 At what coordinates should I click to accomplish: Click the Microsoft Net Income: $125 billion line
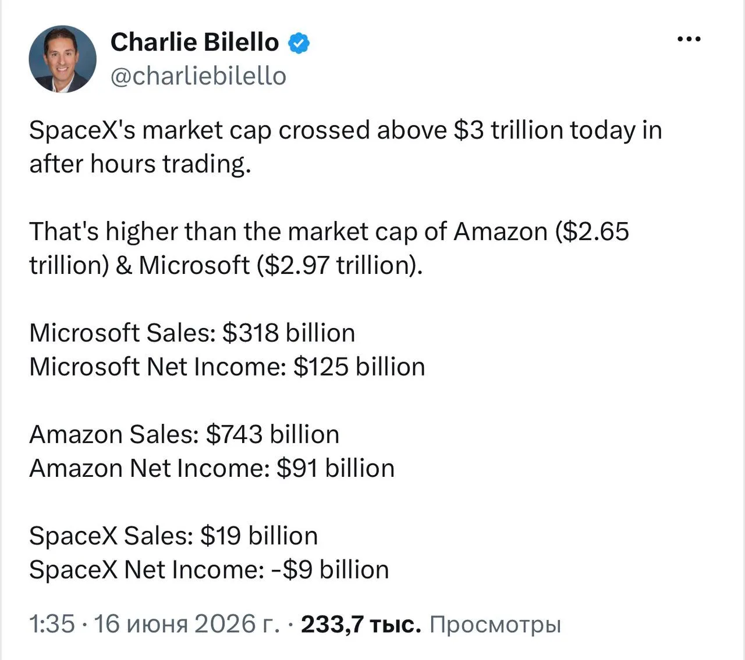(x=227, y=367)
